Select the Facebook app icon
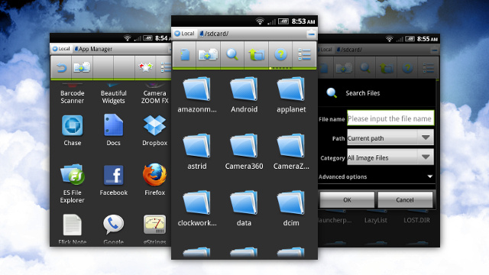The width and height of the screenshot is (489, 275). point(113,175)
